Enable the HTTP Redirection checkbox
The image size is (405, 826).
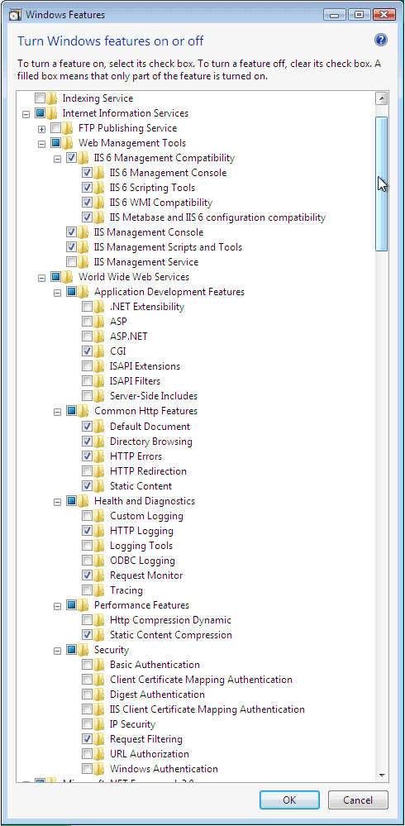[x=87, y=471]
